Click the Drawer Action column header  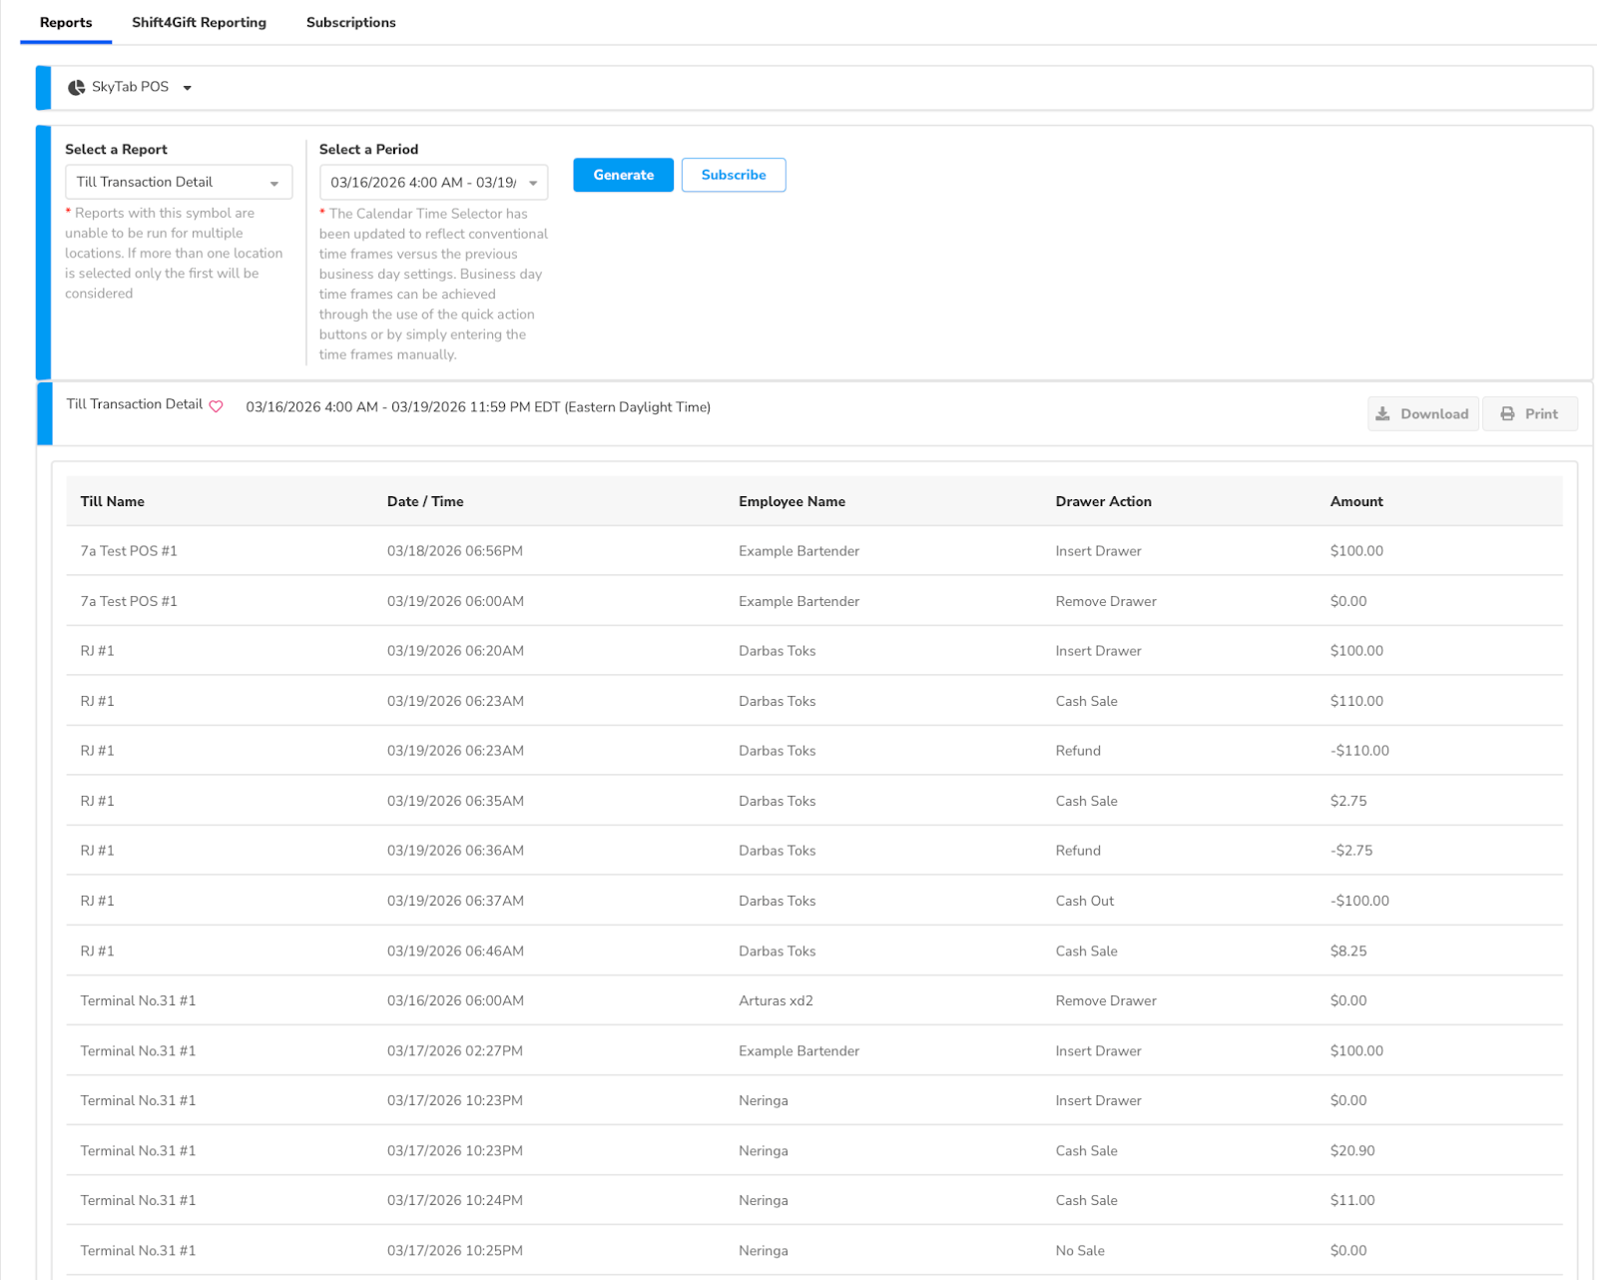tap(1103, 501)
